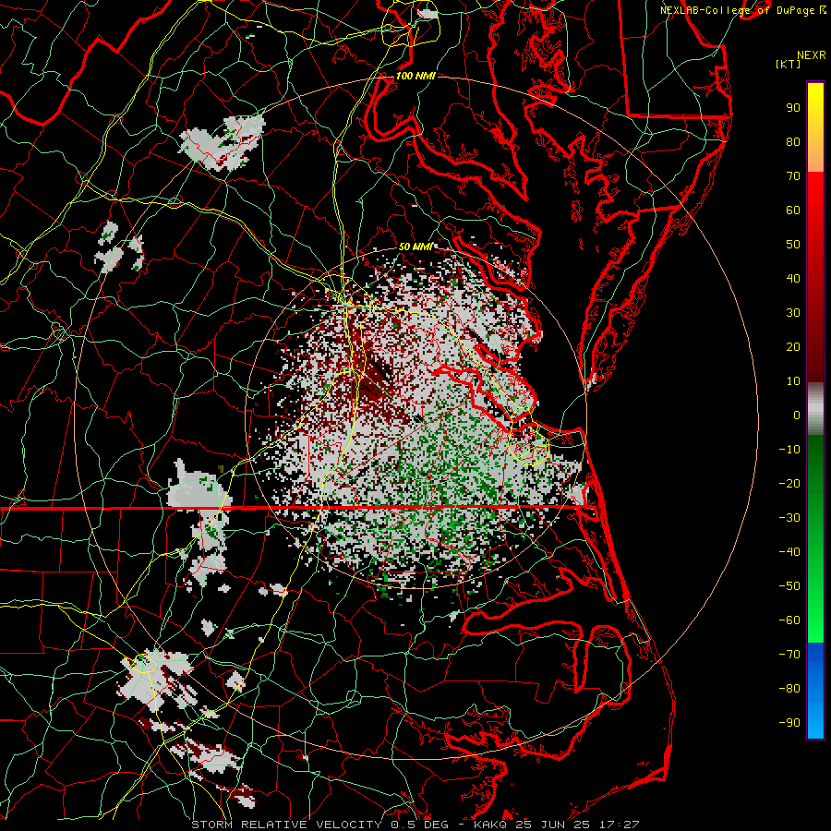Image resolution: width=831 pixels, height=831 pixels.
Task: Click the '100 NMI' range ring label
Action: point(415,77)
